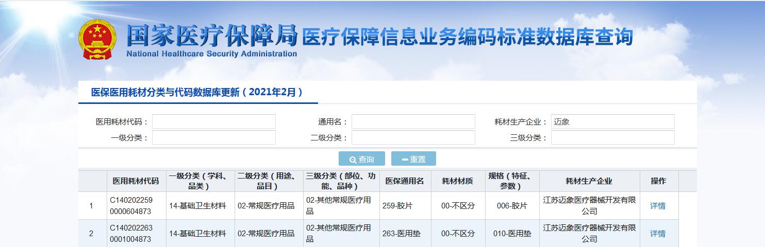765x247 pixels.
Task: Open 详情 link for row 1
Action: pyautogui.click(x=657, y=206)
